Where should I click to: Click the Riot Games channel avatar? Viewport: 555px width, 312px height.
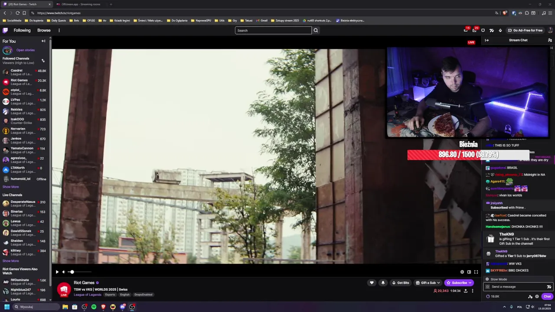pos(64,289)
